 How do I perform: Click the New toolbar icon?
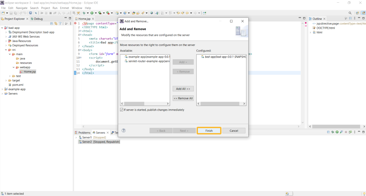pyautogui.click(x=3, y=13)
